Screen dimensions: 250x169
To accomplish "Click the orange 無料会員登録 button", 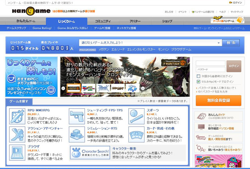I will pyautogui.click(x=218, y=100).
